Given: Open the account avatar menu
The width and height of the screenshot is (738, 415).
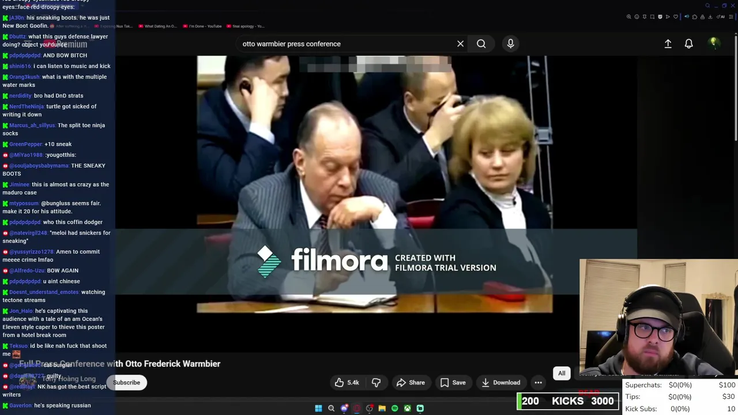Looking at the screenshot, I should [714, 43].
